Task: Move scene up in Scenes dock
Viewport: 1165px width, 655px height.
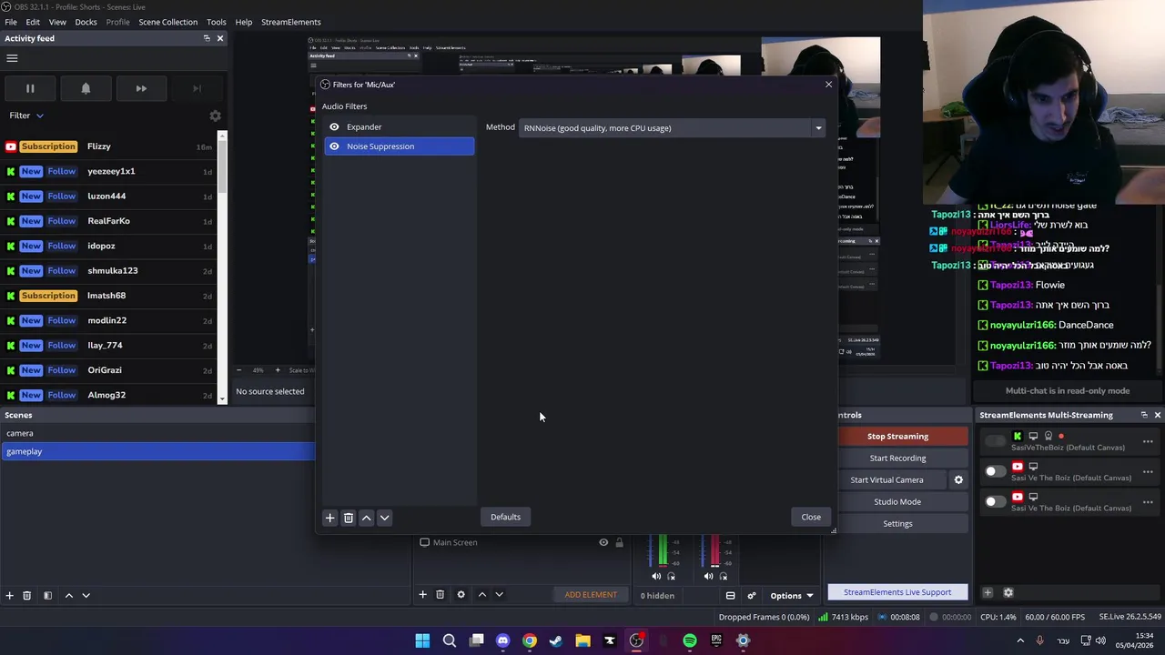Action: pyautogui.click(x=68, y=595)
